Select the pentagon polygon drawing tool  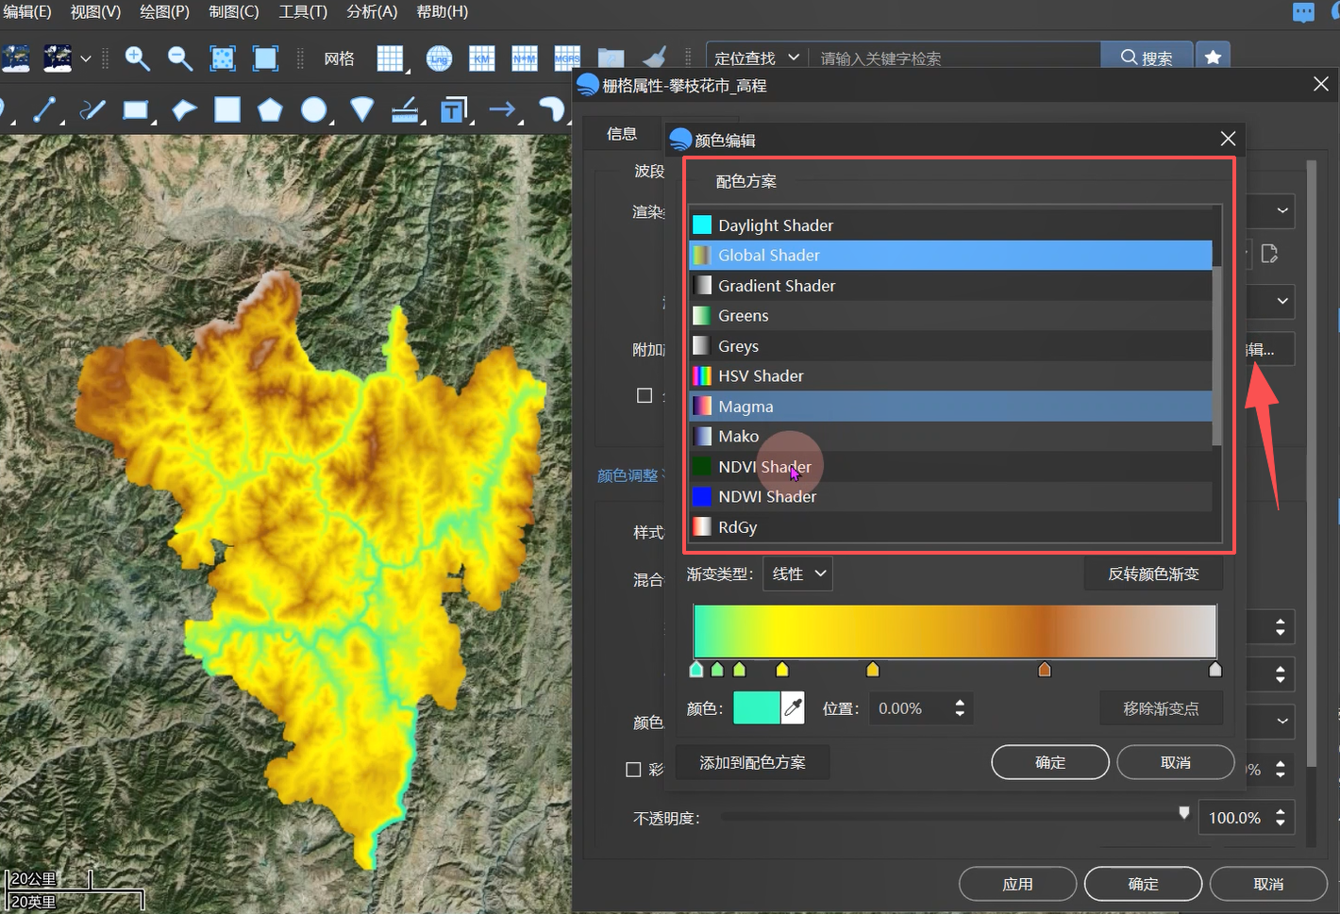click(x=271, y=110)
